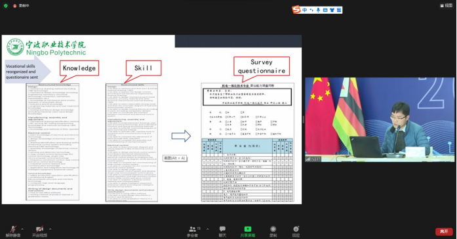Click the Ningbo Polytechnic logo emblem
Image resolution: width=457 pixels, height=239 pixels.
pyautogui.click(x=15, y=47)
